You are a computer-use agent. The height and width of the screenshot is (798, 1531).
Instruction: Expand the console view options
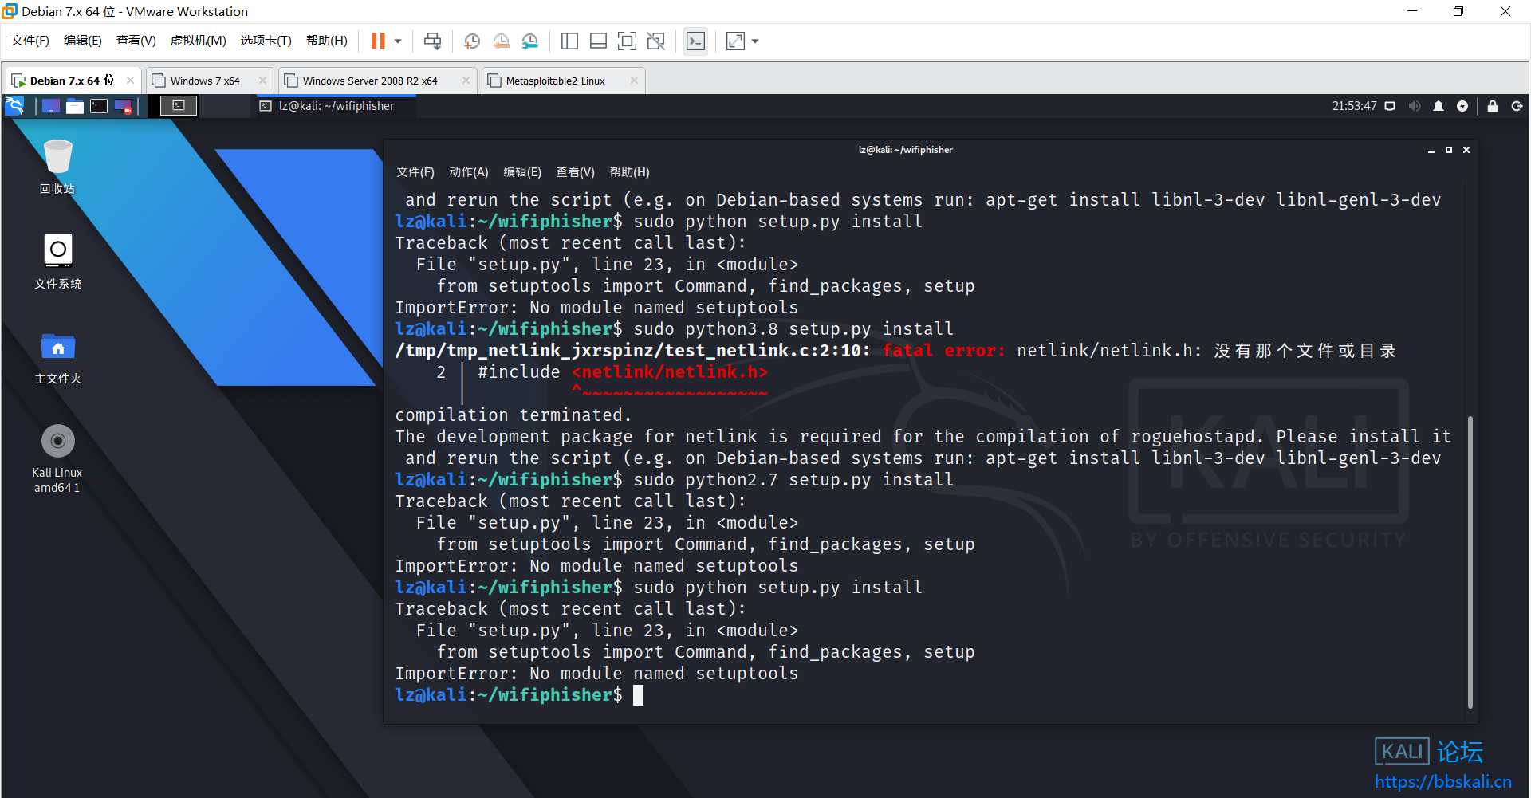(x=695, y=41)
